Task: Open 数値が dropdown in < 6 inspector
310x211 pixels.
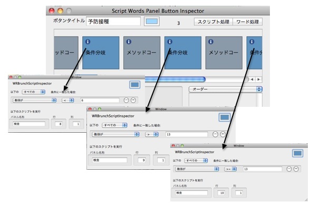Action: click(34, 100)
